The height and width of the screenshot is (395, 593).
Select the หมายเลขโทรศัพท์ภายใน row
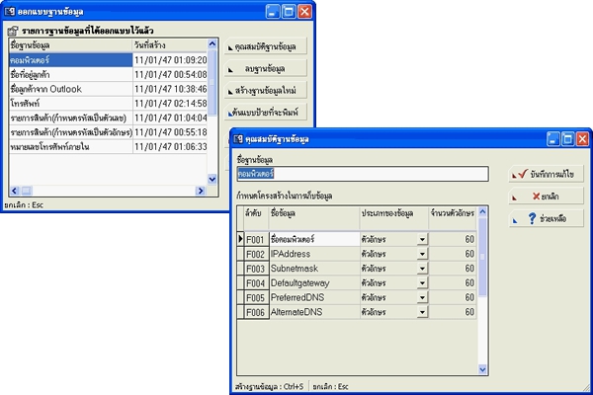point(108,146)
